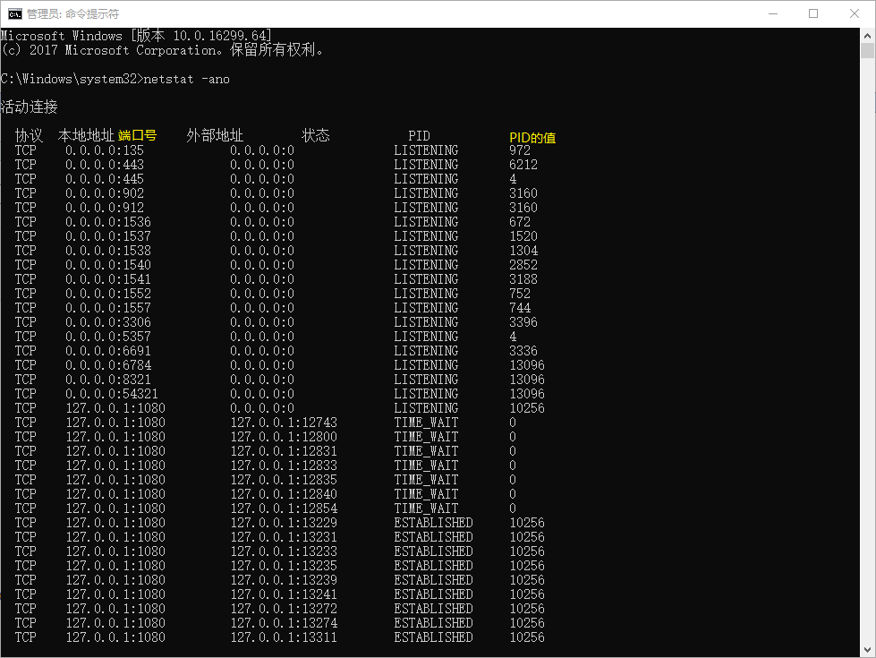Click the LISTENING status for port 443
The image size is (876, 658).
426,164
